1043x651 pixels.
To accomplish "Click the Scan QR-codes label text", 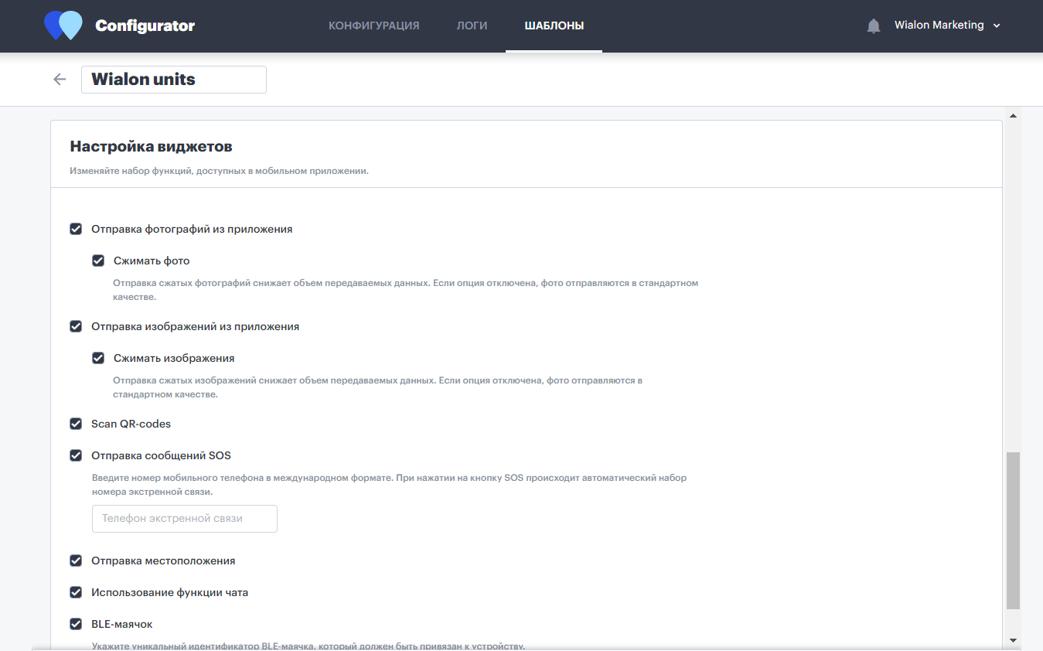I will 131,424.
